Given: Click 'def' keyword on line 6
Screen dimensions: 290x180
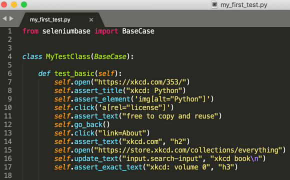Looking at the screenshot, I should [x=44, y=73].
